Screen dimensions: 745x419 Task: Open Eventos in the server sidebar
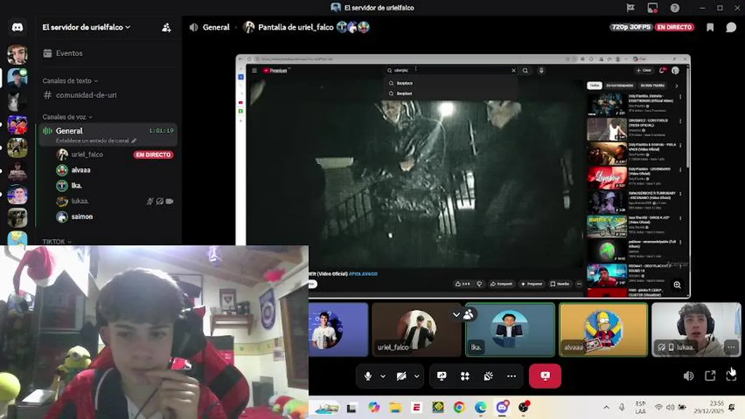[69, 54]
